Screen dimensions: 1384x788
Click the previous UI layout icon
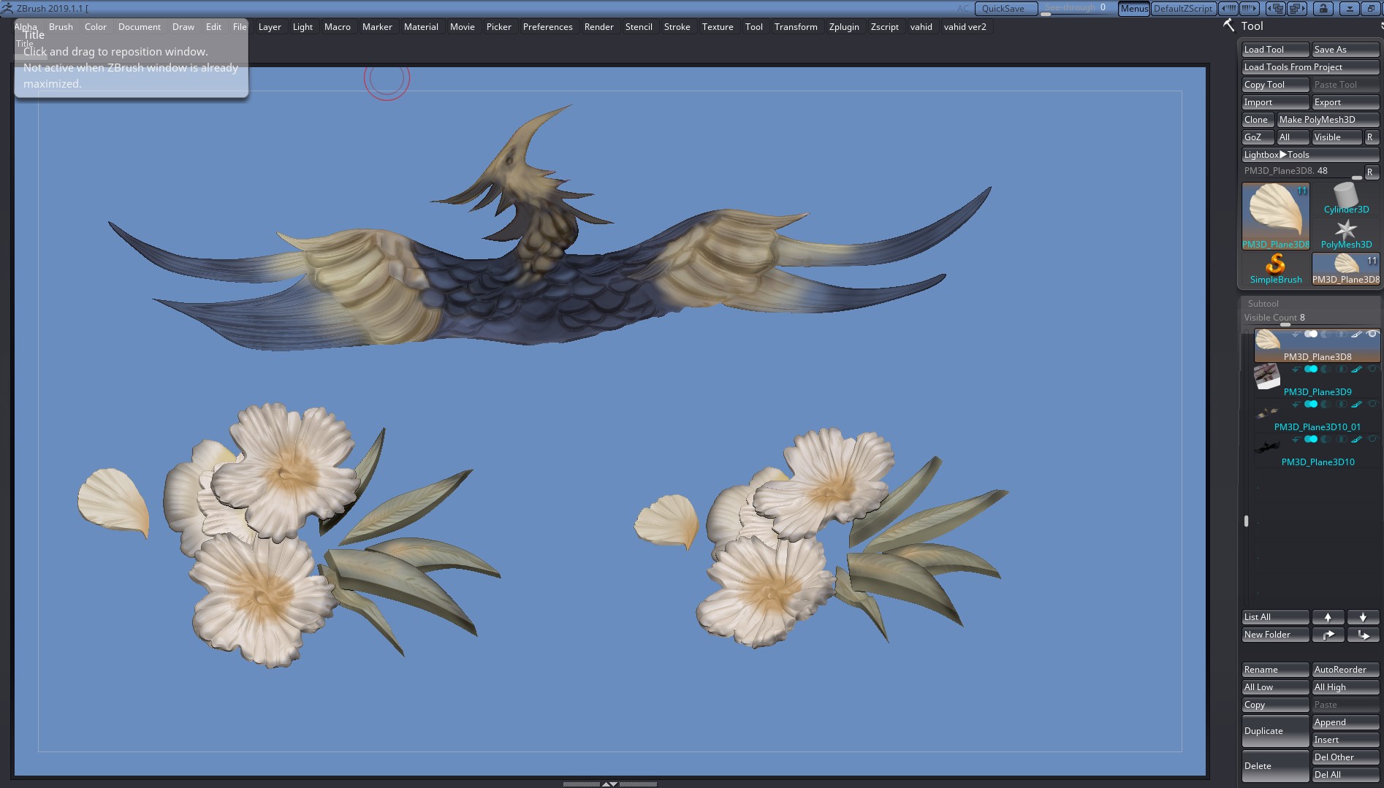[x=1276, y=8]
